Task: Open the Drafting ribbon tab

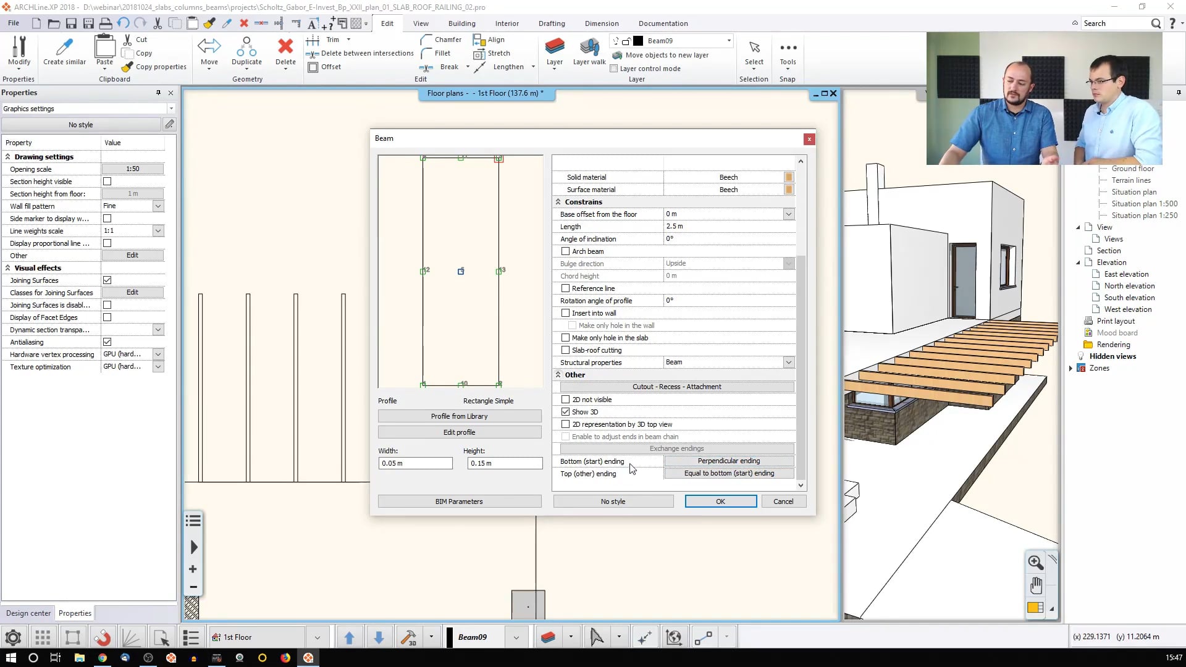Action: (551, 23)
